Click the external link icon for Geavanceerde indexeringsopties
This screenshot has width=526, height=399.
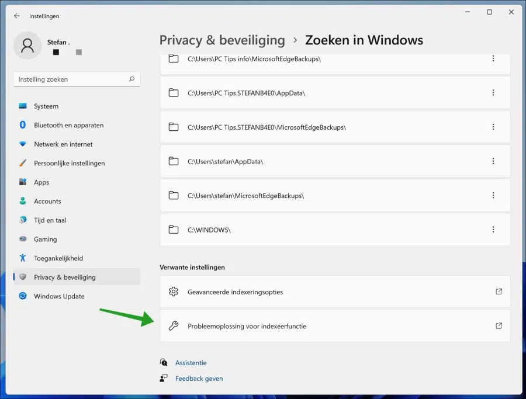click(499, 292)
